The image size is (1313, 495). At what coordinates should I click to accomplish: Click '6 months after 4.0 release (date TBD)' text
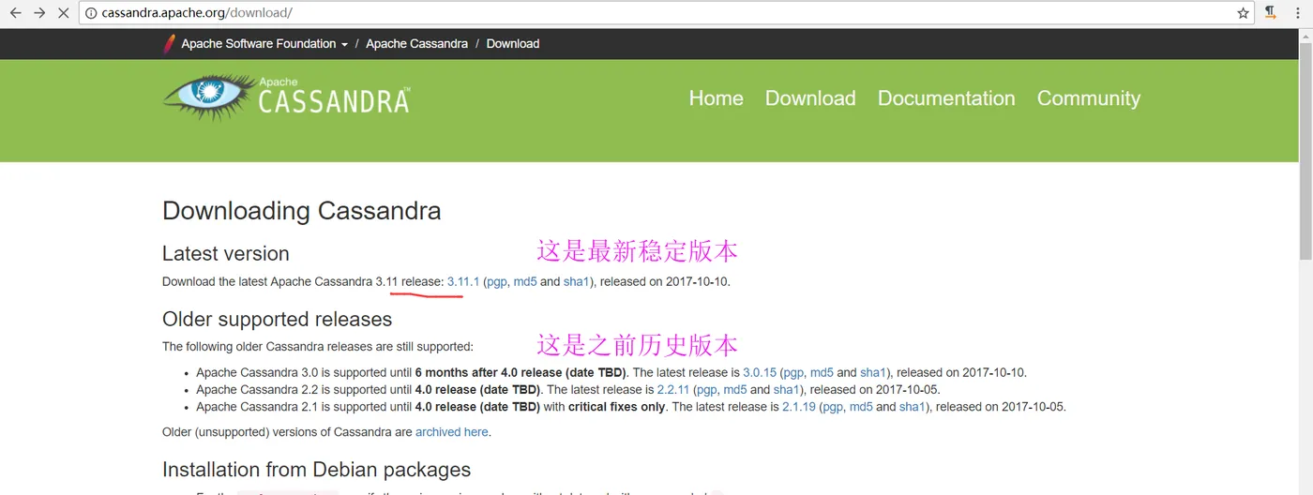click(x=521, y=373)
